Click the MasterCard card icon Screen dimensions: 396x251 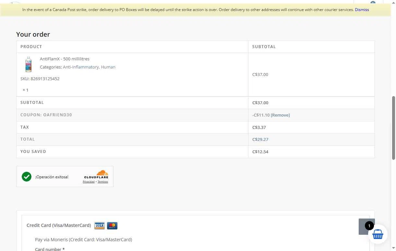tap(112, 226)
